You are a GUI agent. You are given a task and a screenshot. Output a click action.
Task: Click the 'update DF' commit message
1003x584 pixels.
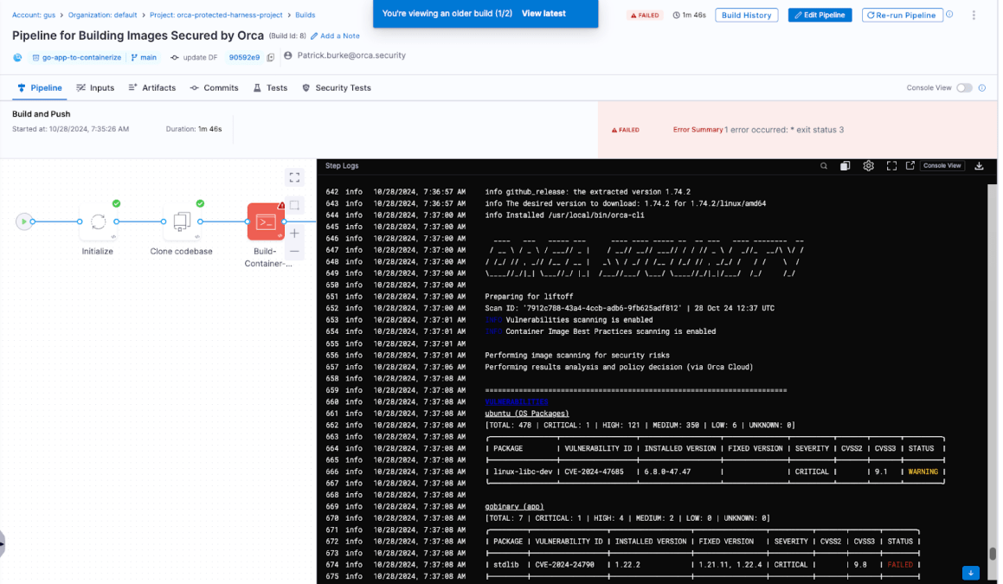tap(200, 58)
